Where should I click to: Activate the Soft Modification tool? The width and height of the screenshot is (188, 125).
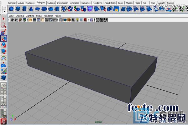click(x=3, y=65)
